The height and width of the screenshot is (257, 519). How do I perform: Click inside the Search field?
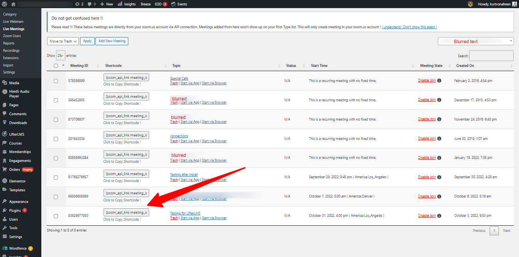491,56
